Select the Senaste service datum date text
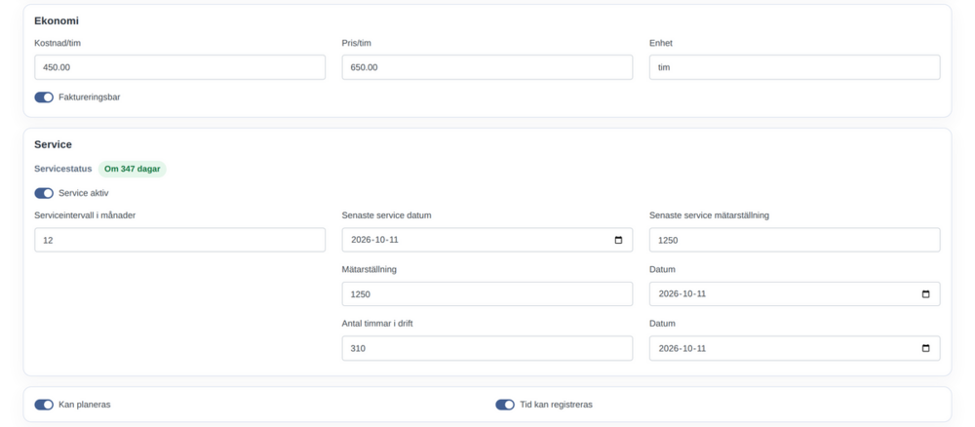This screenshot has width=975, height=427. pyautogui.click(x=374, y=240)
